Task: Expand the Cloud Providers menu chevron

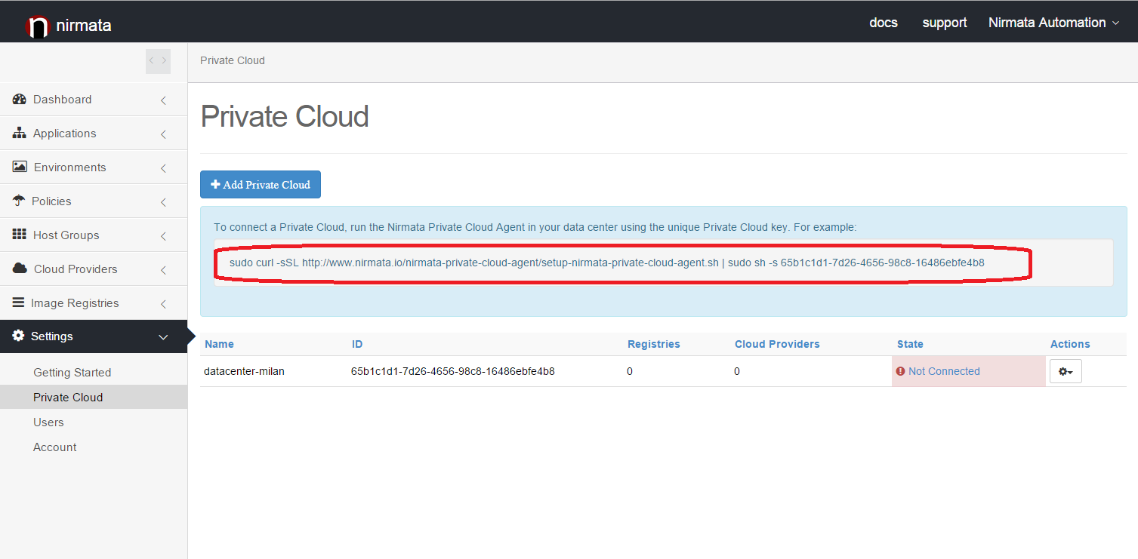Action: tap(163, 270)
